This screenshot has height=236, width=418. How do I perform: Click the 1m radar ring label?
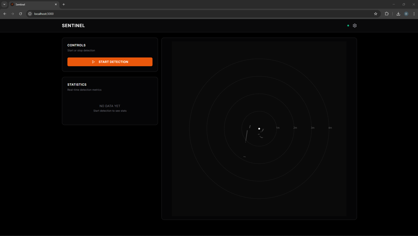(x=278, y=128)
